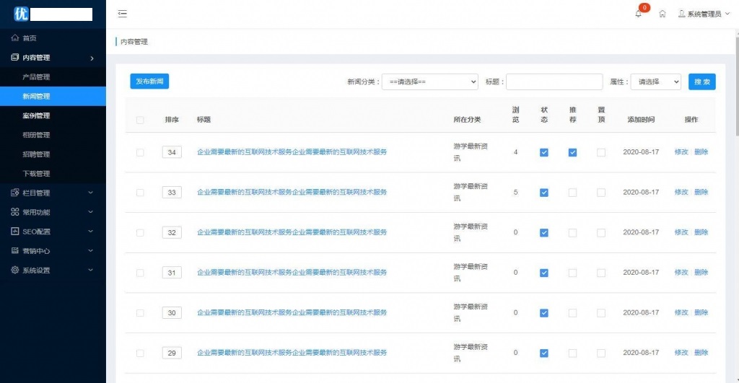Click the home icon in top bar
This screenshot has width=739, height=383.
[x=662, y=14]
